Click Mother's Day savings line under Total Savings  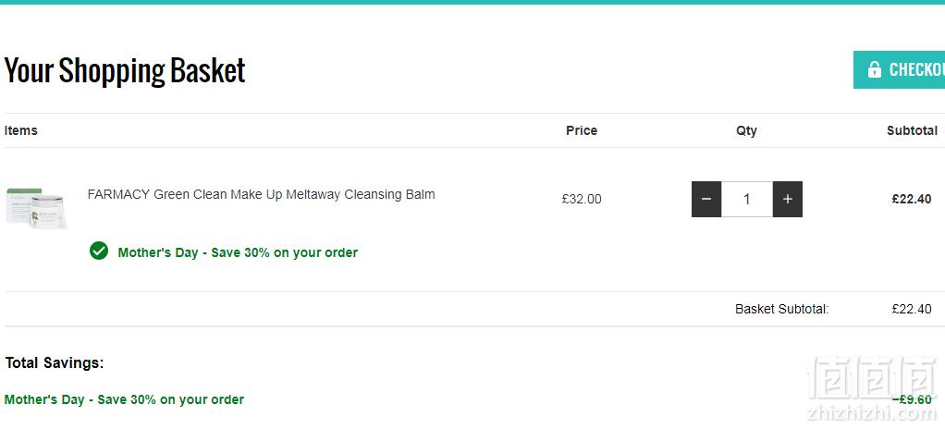click(124, 399)
